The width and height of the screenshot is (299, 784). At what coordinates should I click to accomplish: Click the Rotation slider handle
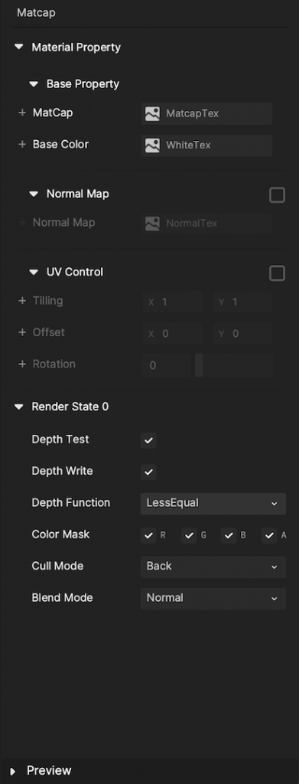199,365
